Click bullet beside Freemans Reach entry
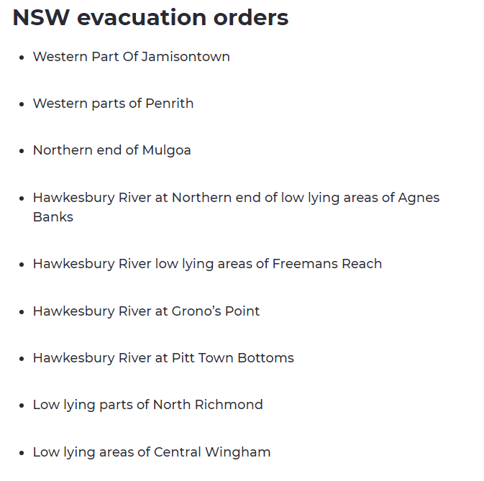This screenshot has height=481, width=484. click(22, 265)
